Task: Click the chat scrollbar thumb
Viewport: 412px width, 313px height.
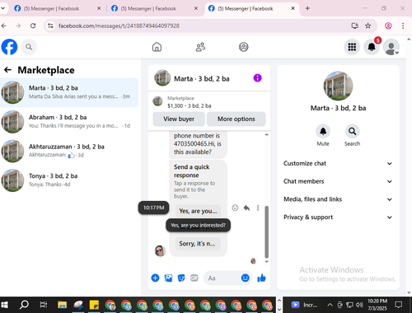Action: 266,232
